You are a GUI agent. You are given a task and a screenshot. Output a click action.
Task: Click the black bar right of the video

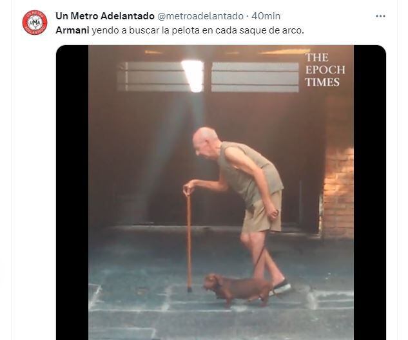(369, 193)
